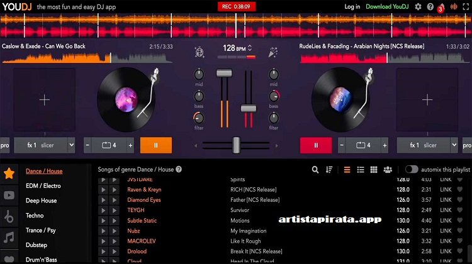Toggle left deck loop 4 button
The height and width of the screenshot is (264, 472).
(x=109, y=145)
